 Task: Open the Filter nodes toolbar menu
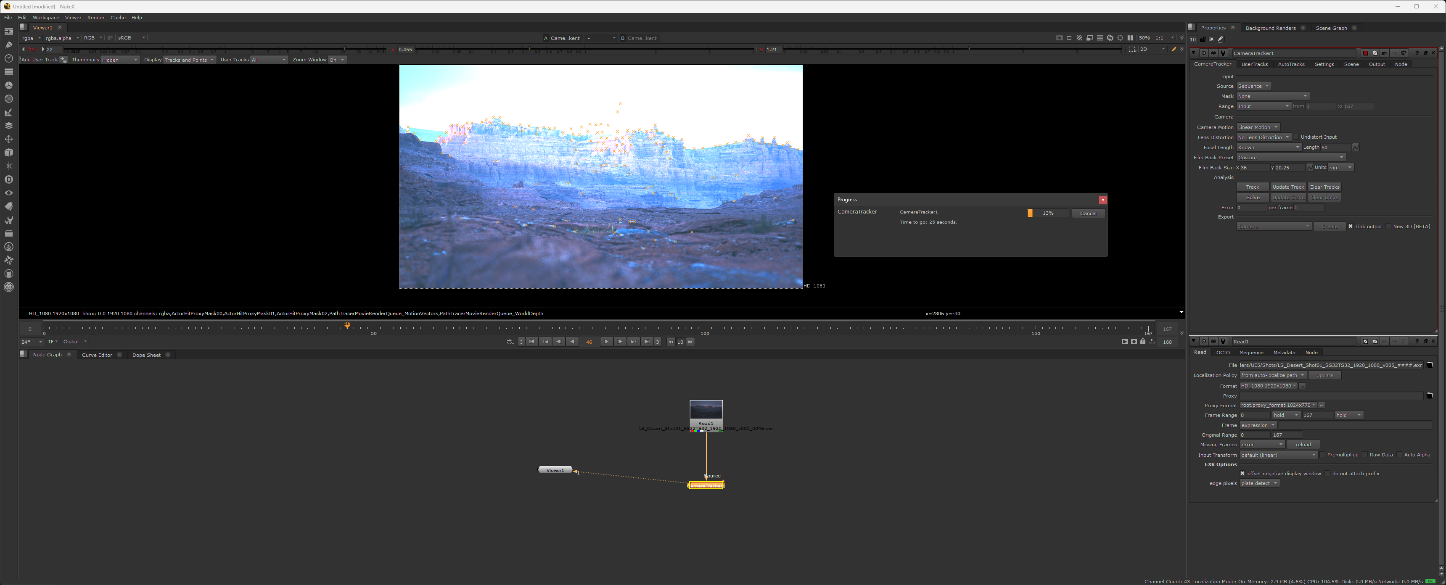point(8,99)
